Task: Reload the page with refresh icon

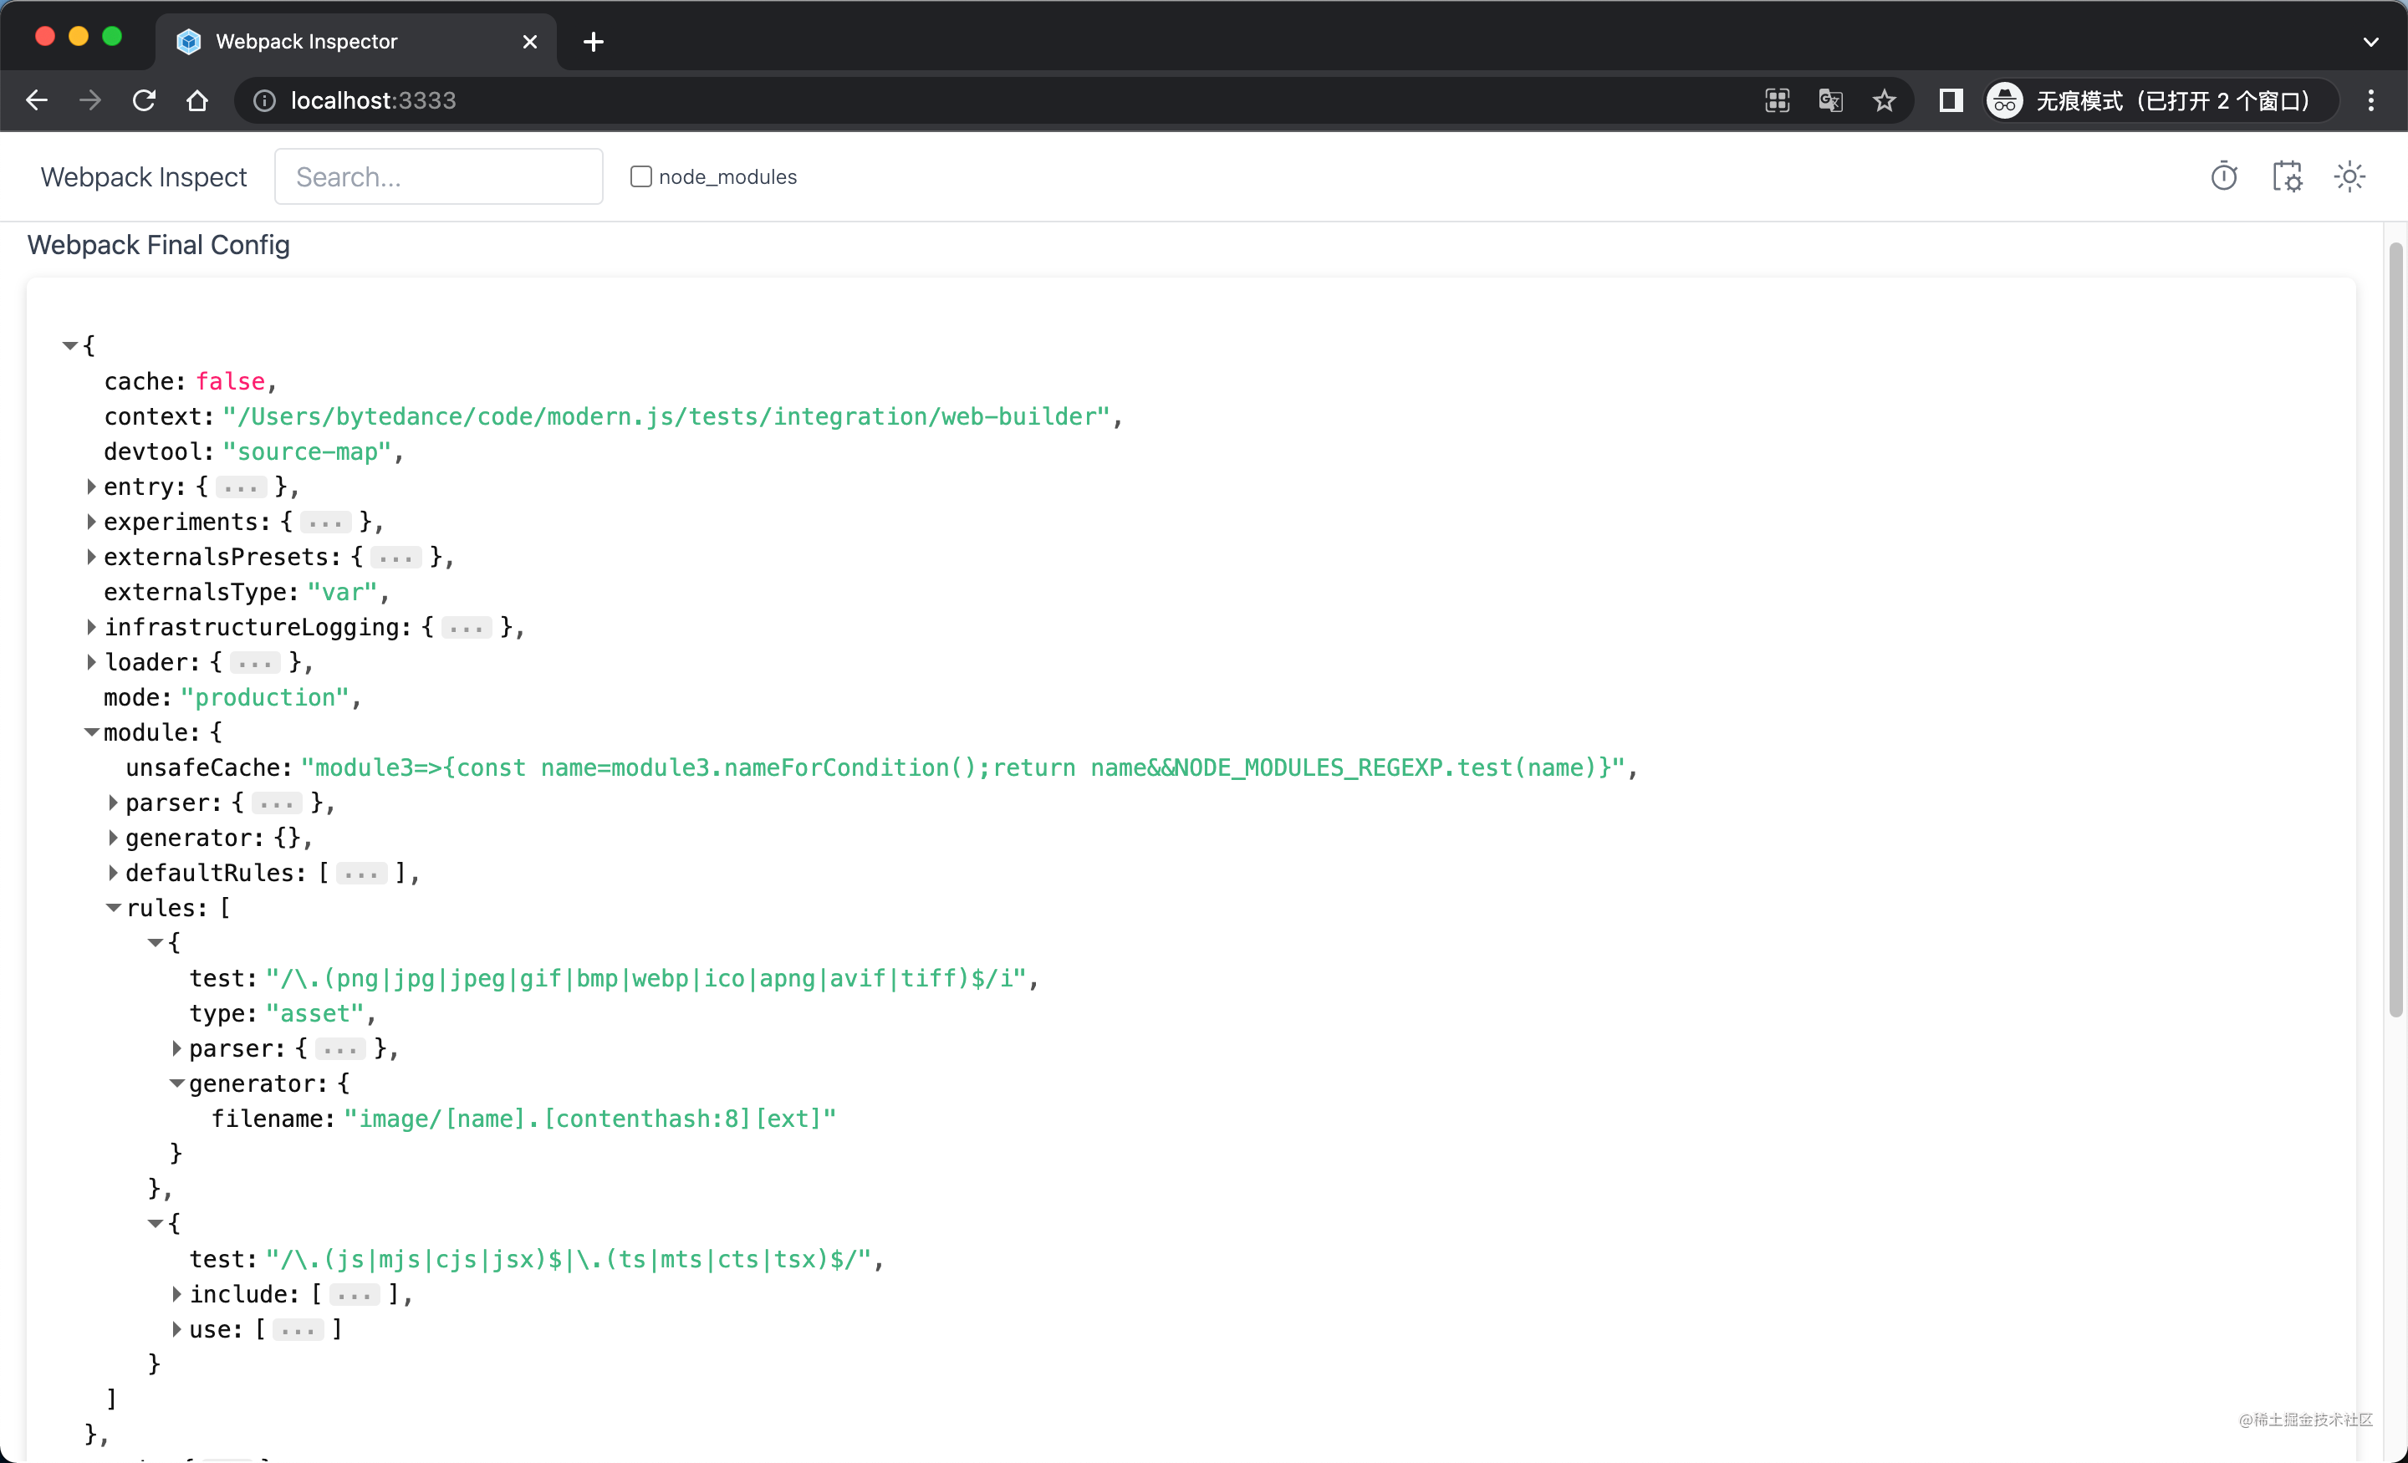Action: [x=144, y=100]
